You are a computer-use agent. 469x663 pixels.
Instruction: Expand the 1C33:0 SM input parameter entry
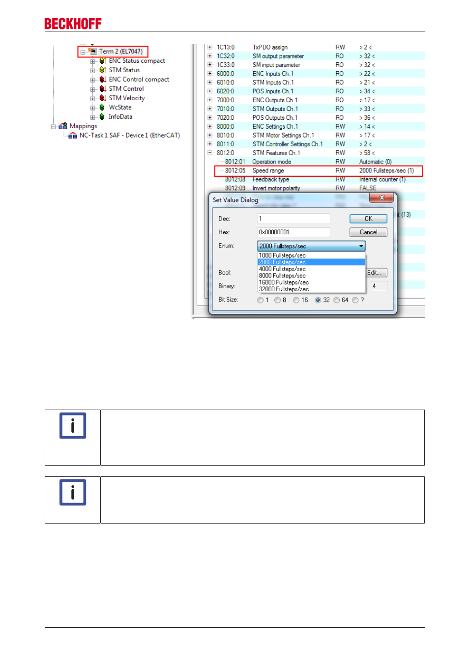pyautogui.click(x=210, y=65)
